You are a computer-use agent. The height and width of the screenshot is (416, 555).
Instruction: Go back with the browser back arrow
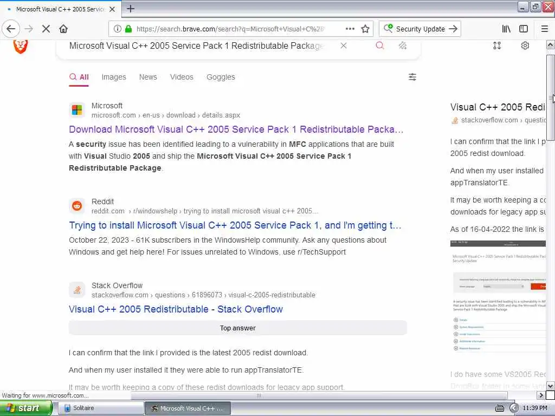point(11,29)
